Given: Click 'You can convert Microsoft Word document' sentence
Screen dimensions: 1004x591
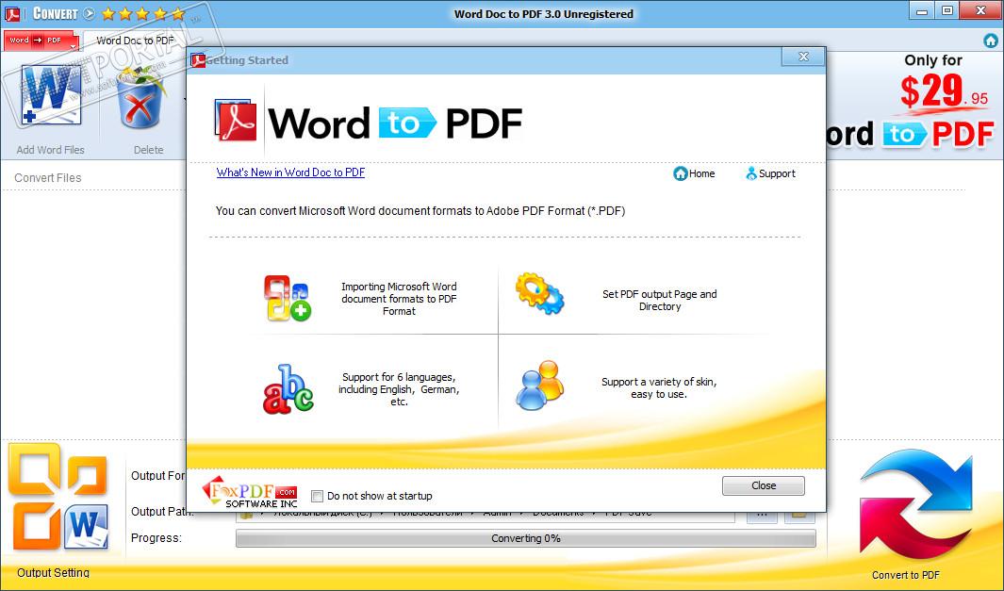Looking at the screenshot, I should click(420, 210).
